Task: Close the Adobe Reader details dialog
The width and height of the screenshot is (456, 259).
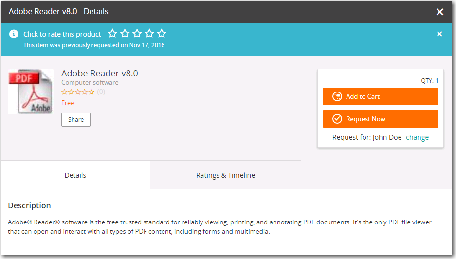Action: tap(440, 12)
